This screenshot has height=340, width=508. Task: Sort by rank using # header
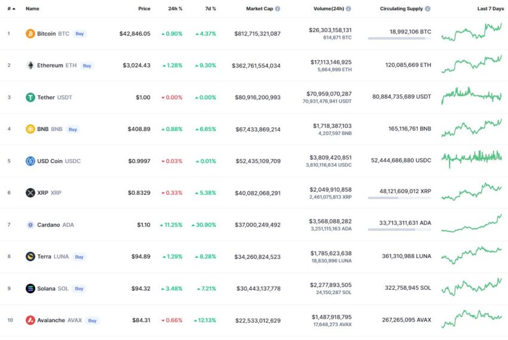[x=11, y=9]
